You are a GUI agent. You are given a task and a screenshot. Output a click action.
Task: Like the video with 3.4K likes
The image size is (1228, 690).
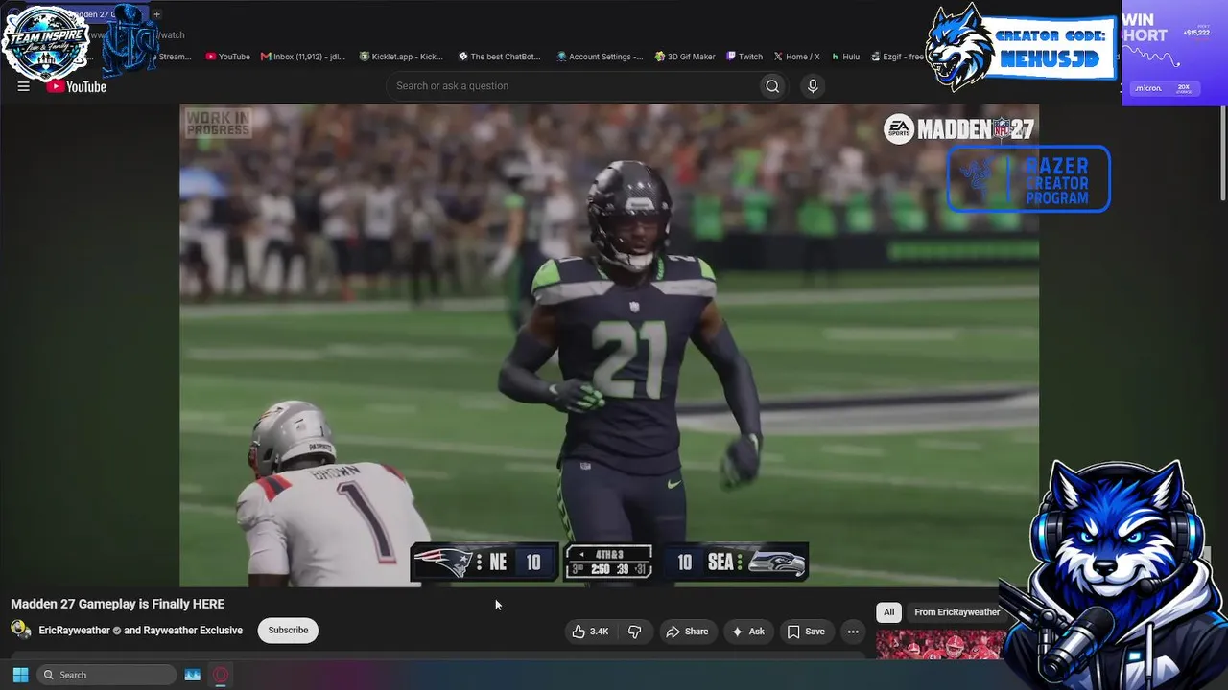[590, 632]
